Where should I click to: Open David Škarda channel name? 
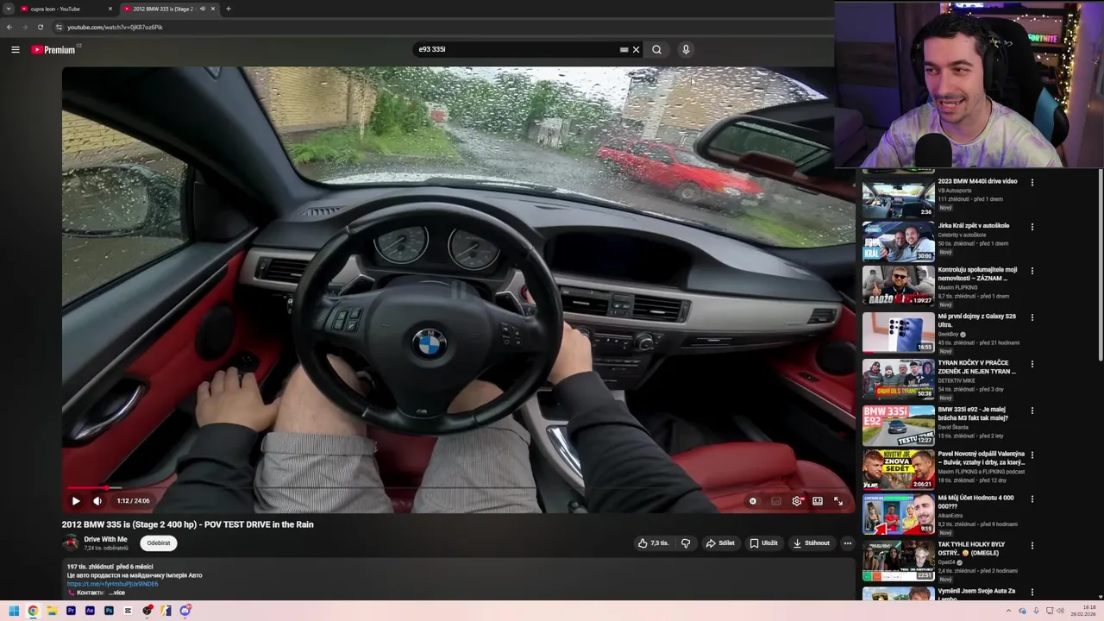pyautogui.click(x=953, y=427)
